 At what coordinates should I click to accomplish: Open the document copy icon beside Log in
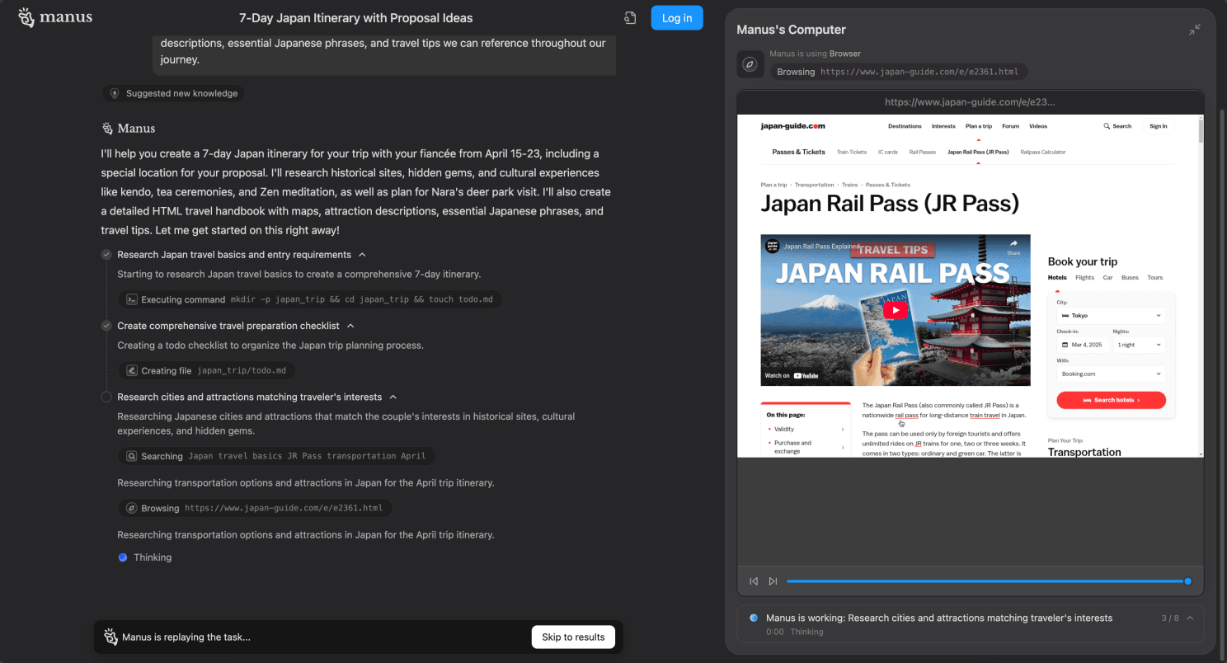tap(630, 18)
